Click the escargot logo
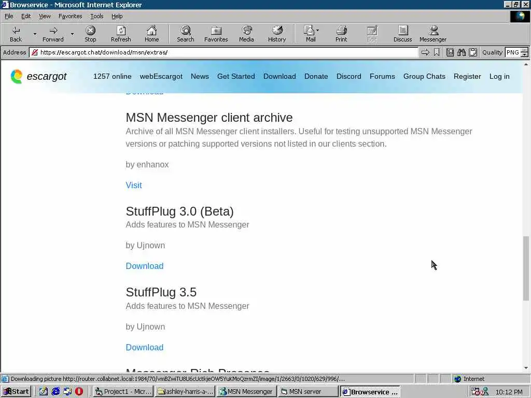This screenshot has width=531, height=398. tap(38, 77)
